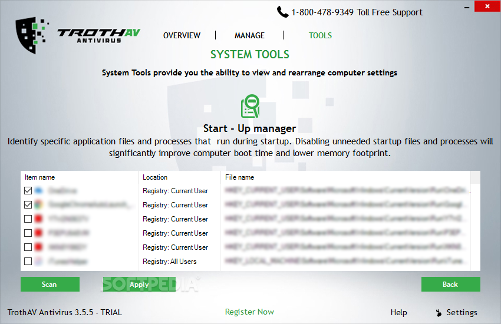
Task: Minimize the TrothAV window
Action: tap(467, 6)
